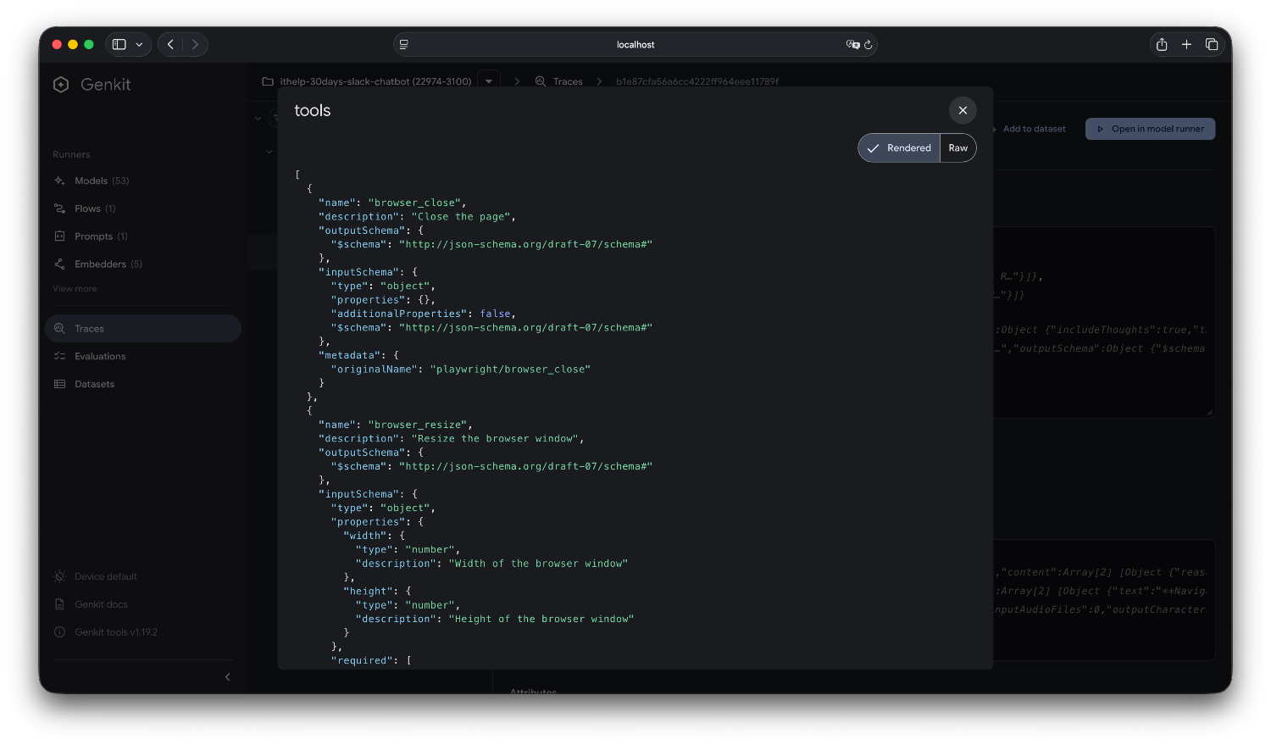The width and height of the screenshot is (1271, 745).
Task: Click "Close the page" description
Action: point(461,216)
